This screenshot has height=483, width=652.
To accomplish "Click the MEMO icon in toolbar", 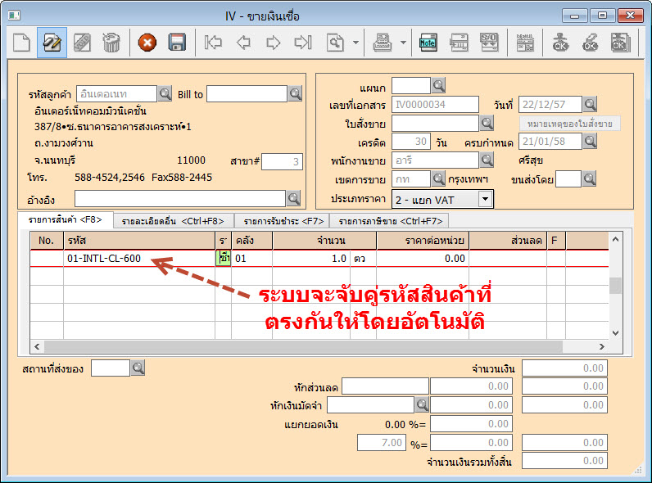I will point(525,43).
